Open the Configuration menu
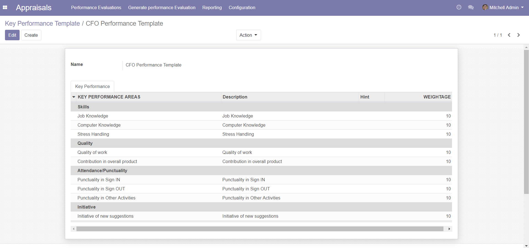The image size is (529, 248). click(242, 7)
